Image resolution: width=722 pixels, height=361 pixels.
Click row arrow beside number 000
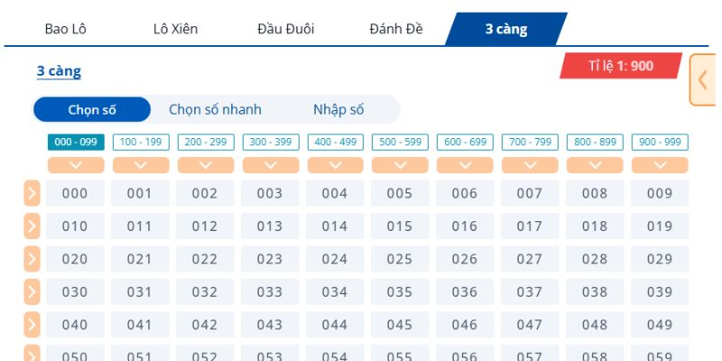click(x=32, y=193)
